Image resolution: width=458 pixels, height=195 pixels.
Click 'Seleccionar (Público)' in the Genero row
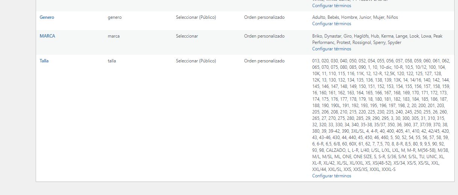coord(196,17)
